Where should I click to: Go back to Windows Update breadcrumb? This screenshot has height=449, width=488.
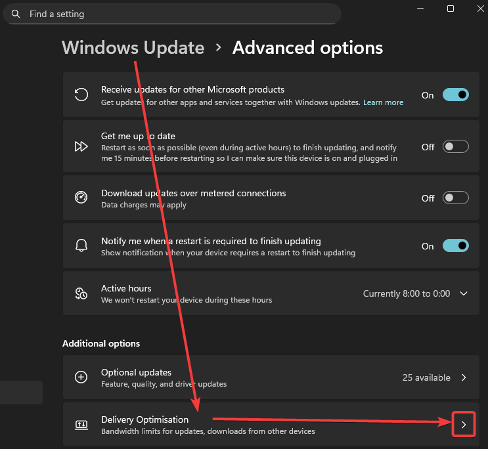pyautogui.click(x=133, y=48)
